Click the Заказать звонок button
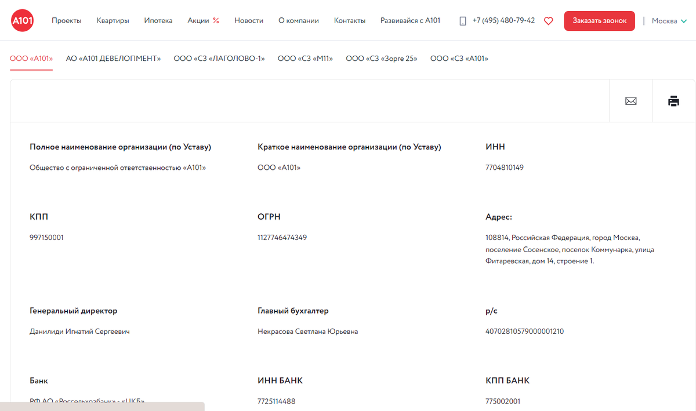The width and height of the screenshot is (696, 411). click(x=600, y=21)
